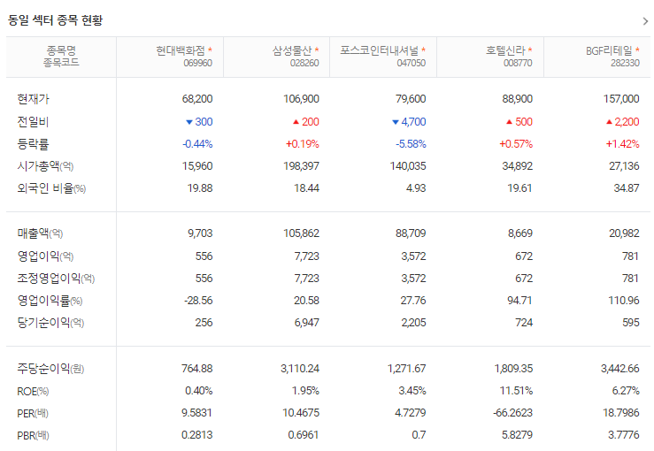The image size is (654, 451).
Task: Click the red asterisk beside BGF리테일
Action: [x=637, y=50]
